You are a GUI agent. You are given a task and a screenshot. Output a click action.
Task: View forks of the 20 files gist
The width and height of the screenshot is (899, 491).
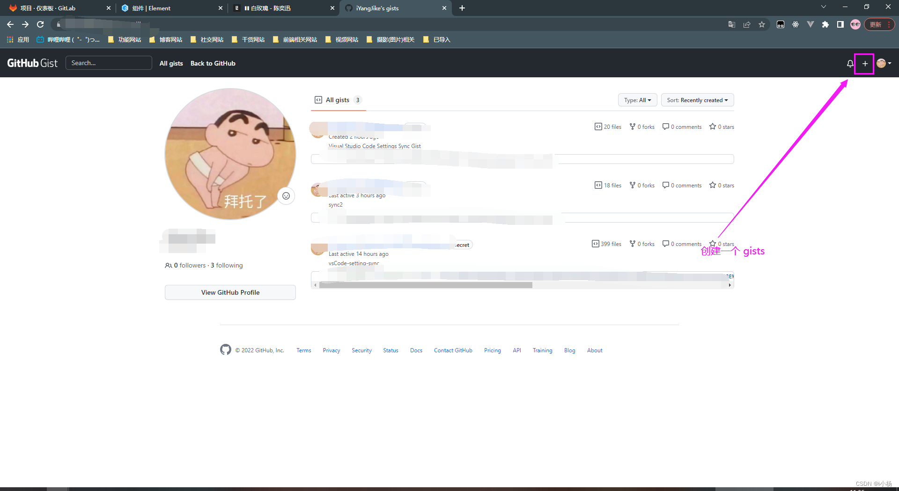click(x=642, y=126)
